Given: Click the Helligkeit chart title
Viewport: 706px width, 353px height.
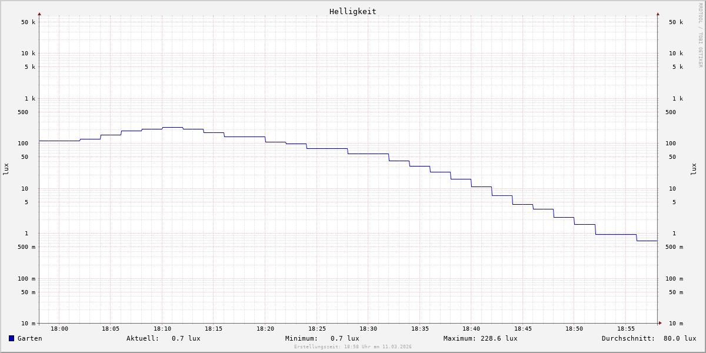Looking at the screenshot, I should click(x=353, y=11).
